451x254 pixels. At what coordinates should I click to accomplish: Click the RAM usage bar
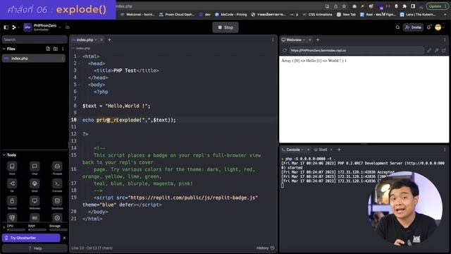click(37, 230)
